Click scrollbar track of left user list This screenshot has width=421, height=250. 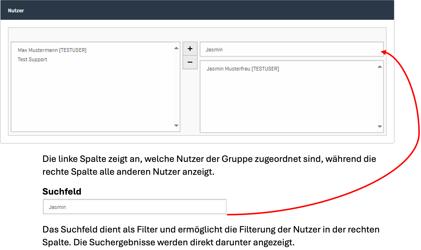[x=176, y=88]
